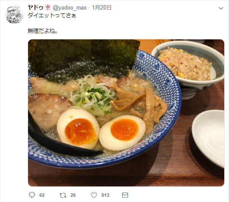Click the fried rice bowl in the photo
The height and width of the screenshot is (202, 229).
(188, 69)
